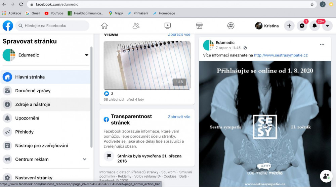The image size is (336, 187).
Task: Open Messenger with one unread message
Action: (x=302, y=26)
